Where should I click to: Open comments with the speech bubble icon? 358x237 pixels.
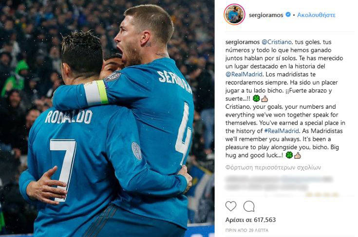pyautogui.click(x=249, y=206)
